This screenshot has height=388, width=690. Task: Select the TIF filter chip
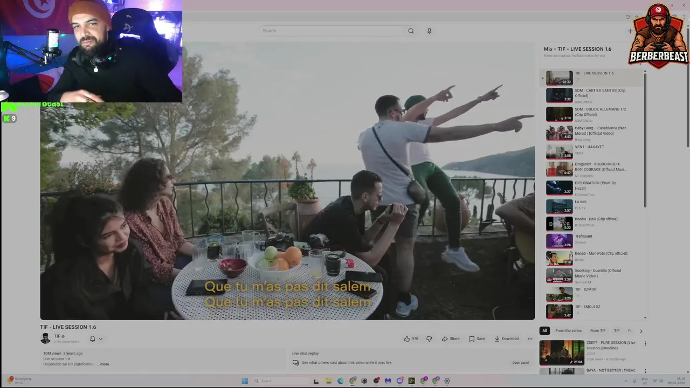(616, 330)
